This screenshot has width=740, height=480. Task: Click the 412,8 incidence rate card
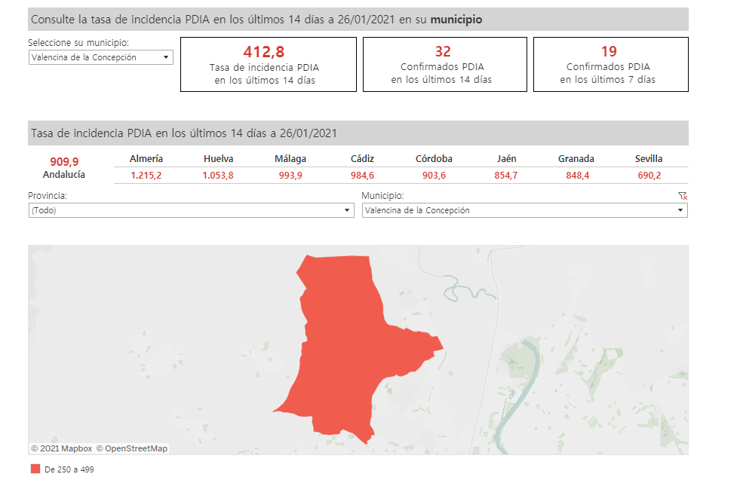point(268,64)
